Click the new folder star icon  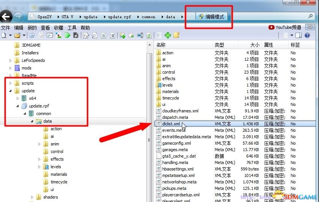pyautogui.click(x=176, y=35)
